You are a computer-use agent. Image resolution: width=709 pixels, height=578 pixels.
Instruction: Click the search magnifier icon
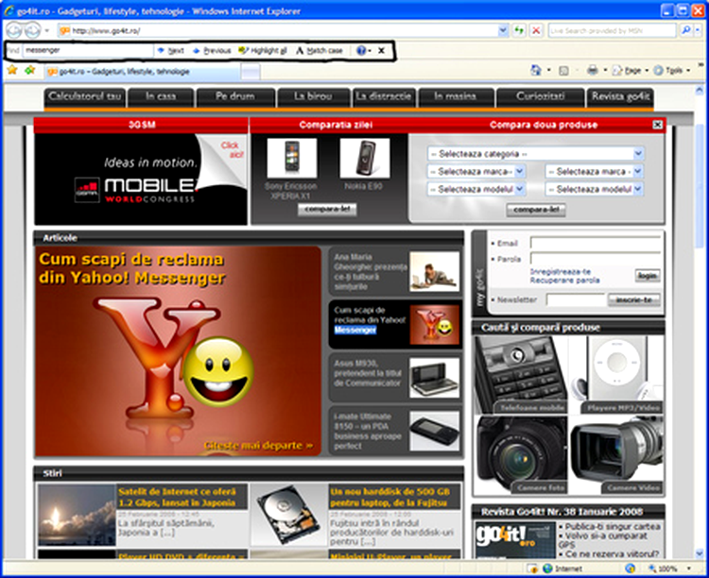point(685,31)
